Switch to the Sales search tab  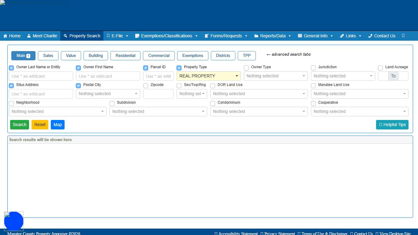click(48, 56)
